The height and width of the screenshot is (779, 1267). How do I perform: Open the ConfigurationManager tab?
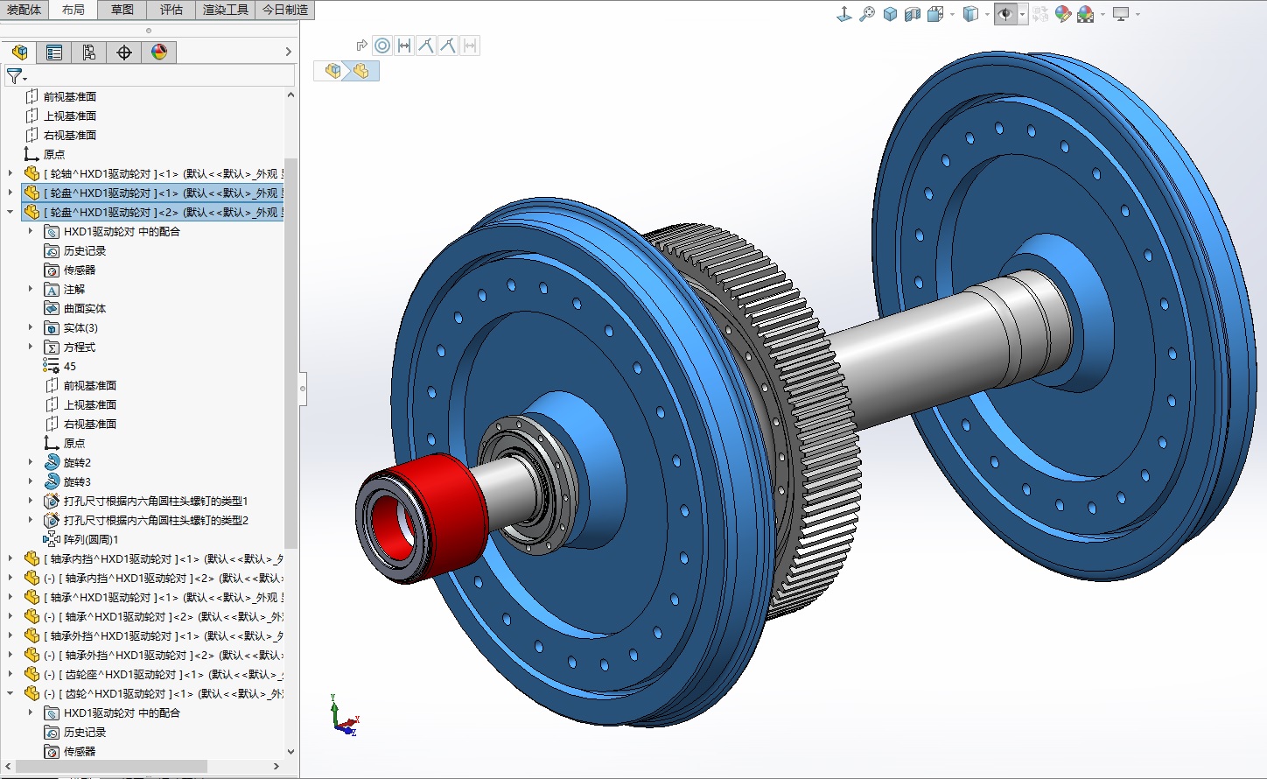pyautogui.click(x=89, y=53)
